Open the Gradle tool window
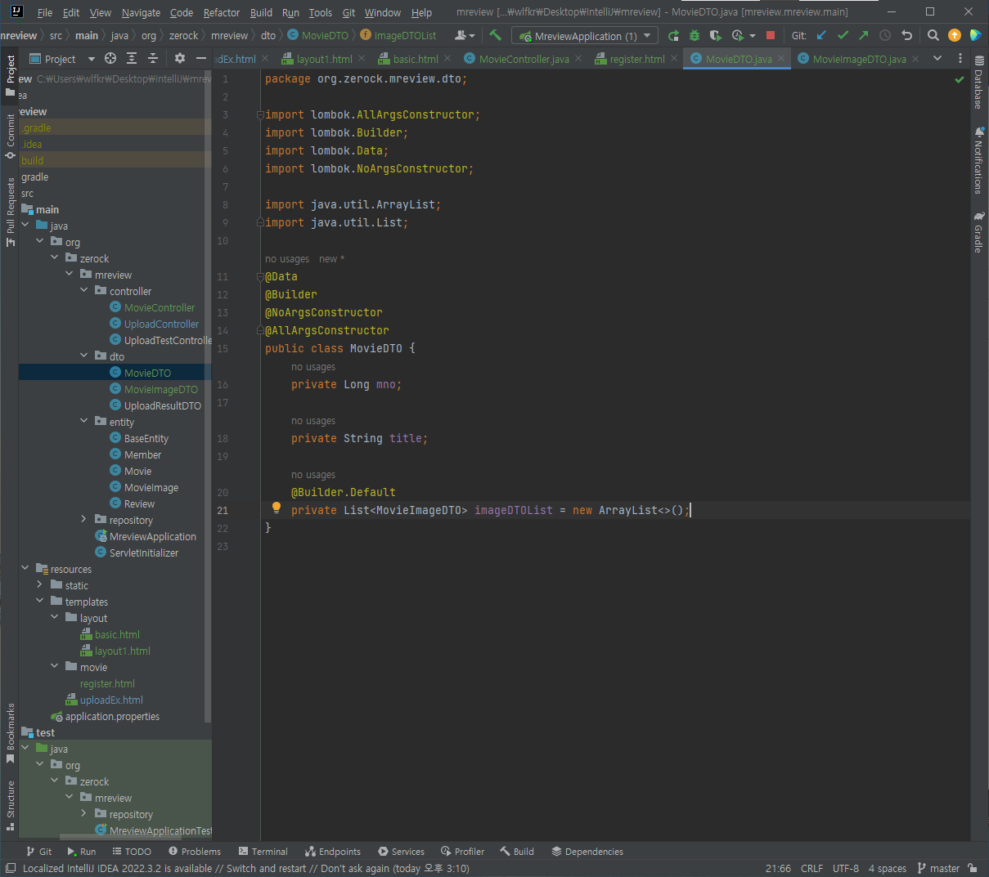This screenshot has height=877, width=989. pos(978,232)
